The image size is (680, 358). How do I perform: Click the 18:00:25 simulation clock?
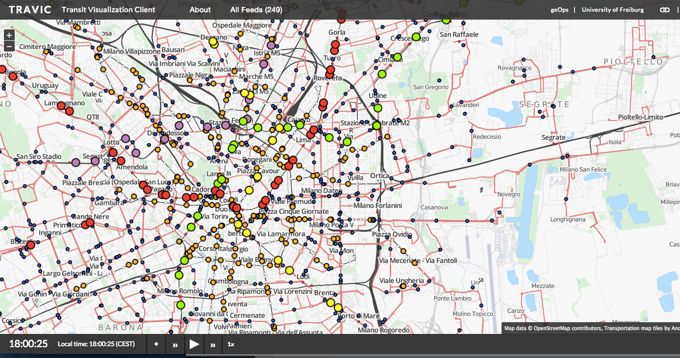(x=28, y=344)
